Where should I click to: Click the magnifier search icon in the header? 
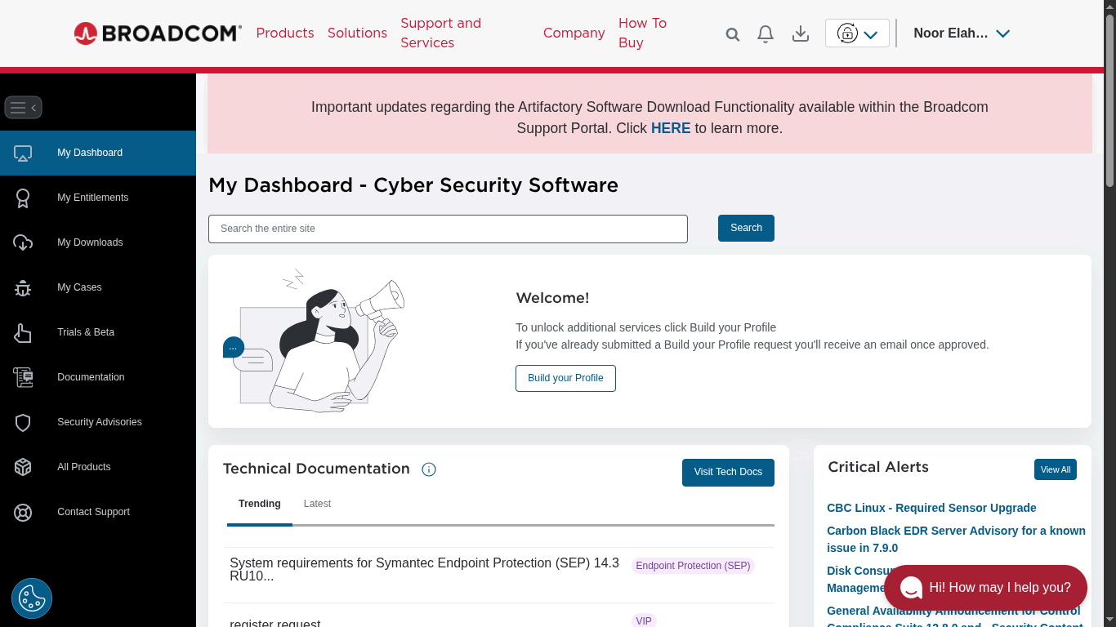732,33
